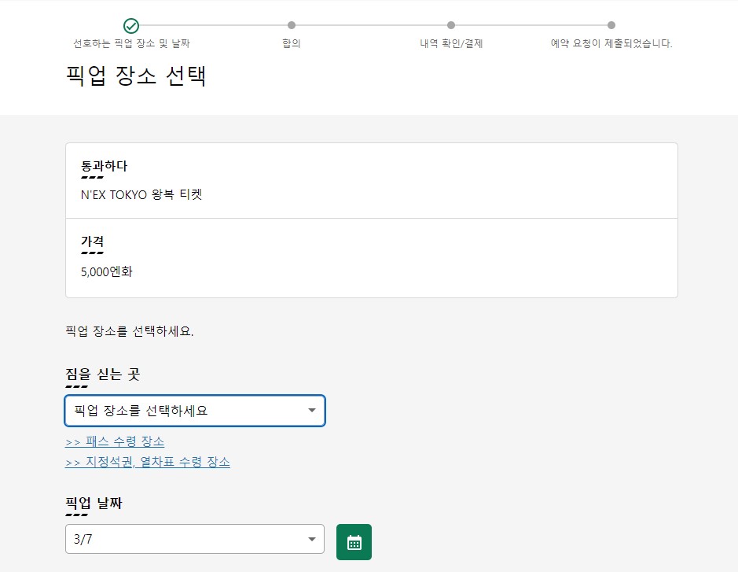Open the calendar date picker icon
The width and height of the screenshot is (738, 572).
pyautogui.click(x=354, y=542)
